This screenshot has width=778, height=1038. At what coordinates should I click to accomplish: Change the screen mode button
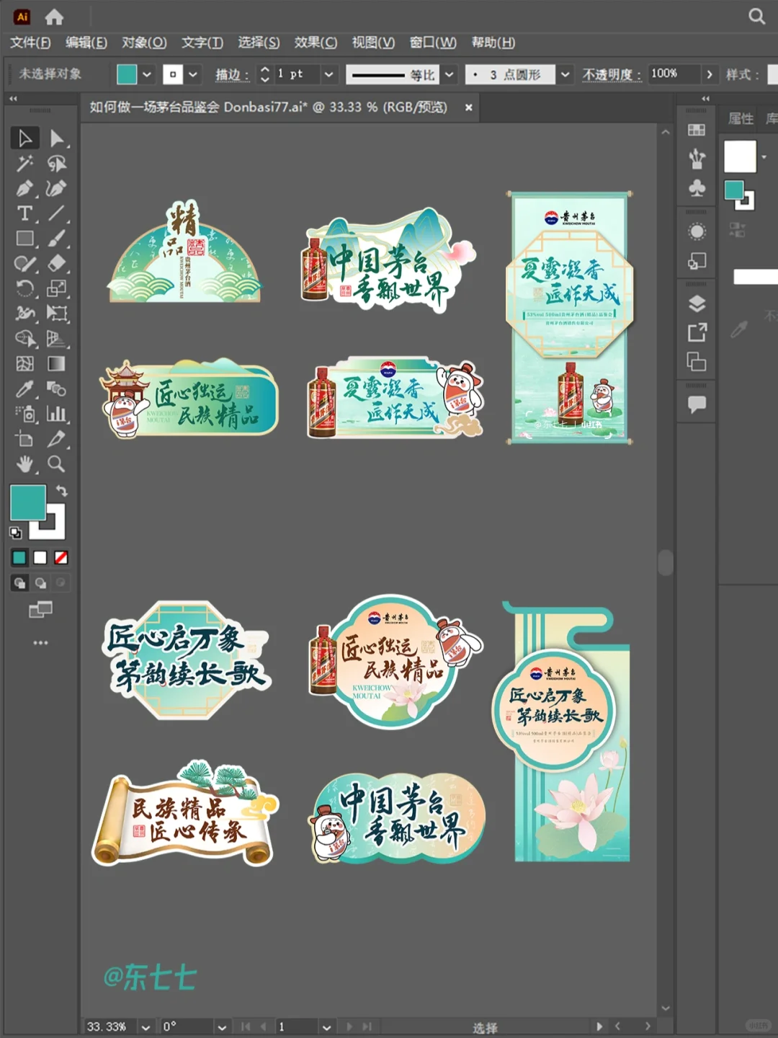click(40, 610)
